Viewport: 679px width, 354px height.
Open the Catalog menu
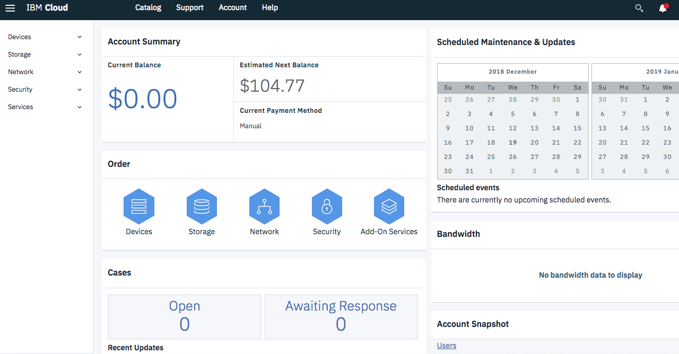(x=148, y=7)
